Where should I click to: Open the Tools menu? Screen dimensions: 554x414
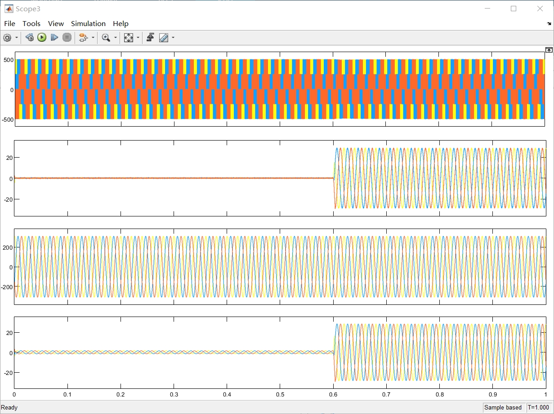coord(31,23)
